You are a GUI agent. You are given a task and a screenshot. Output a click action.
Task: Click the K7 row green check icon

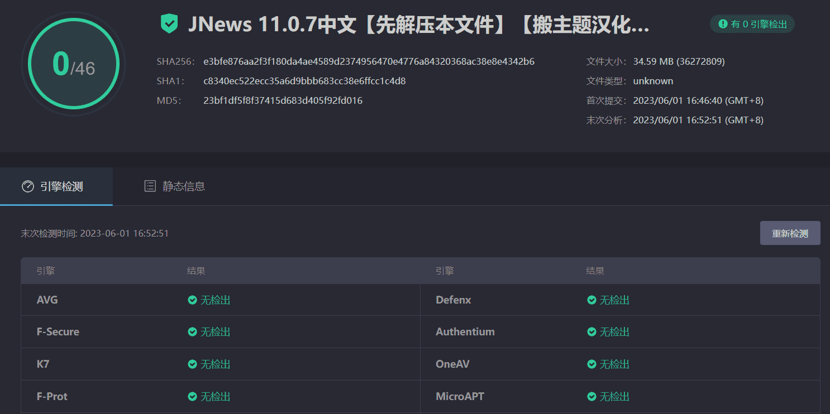point(192,364)
